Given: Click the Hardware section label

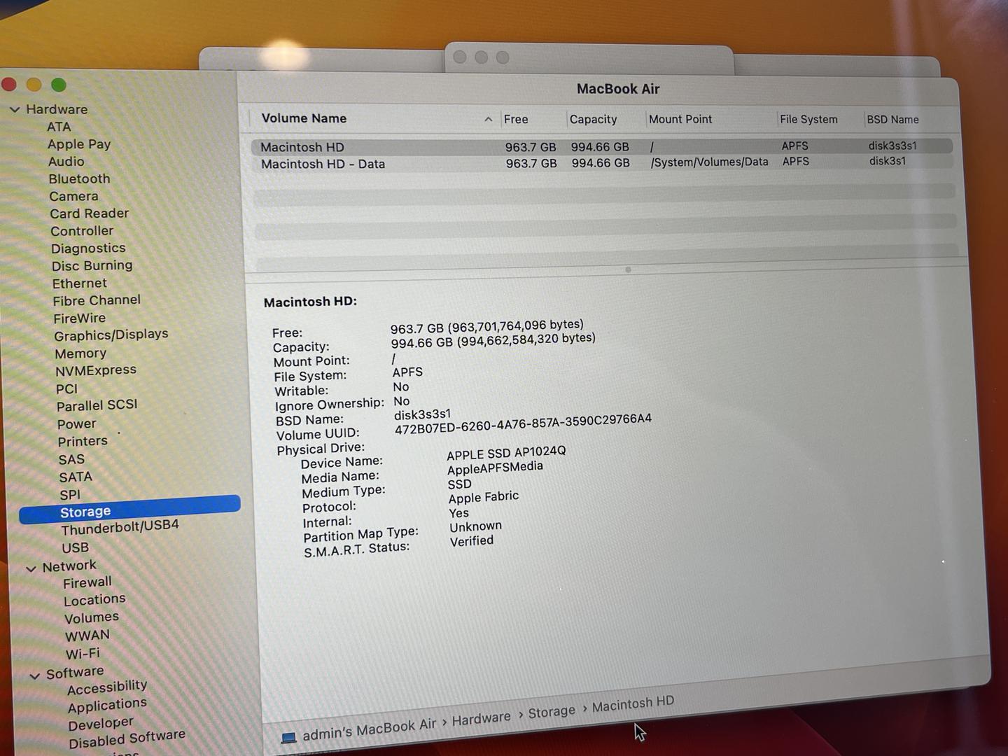Looking at the screenshot, I should (x=57, y=109).
